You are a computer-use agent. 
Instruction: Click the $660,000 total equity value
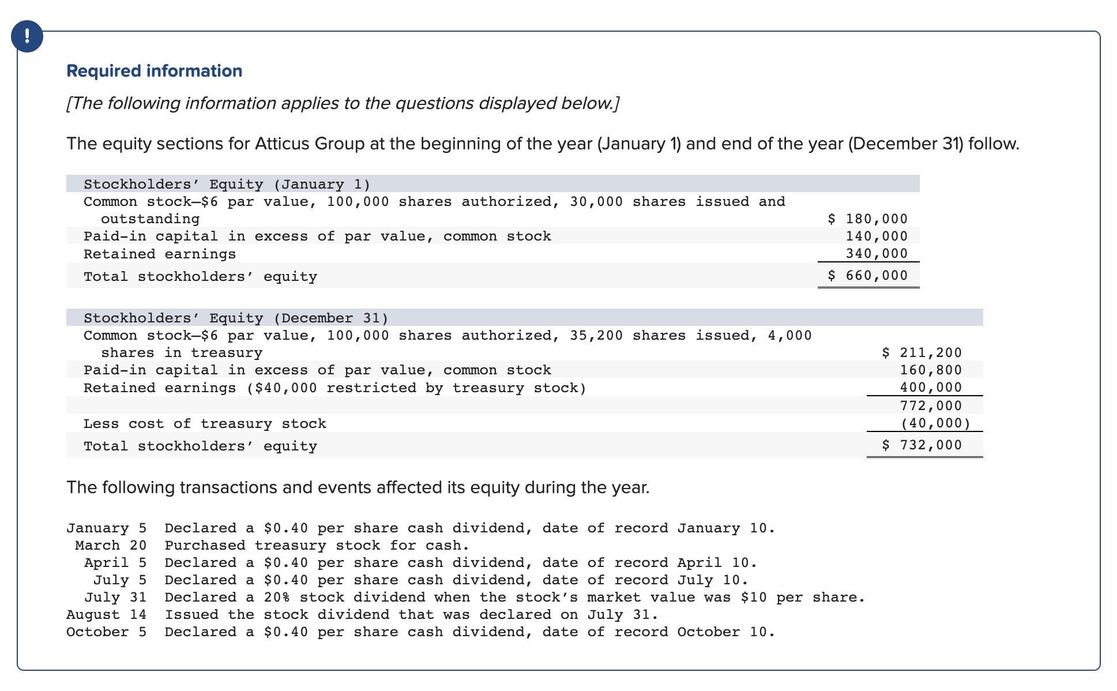(867, 275)
